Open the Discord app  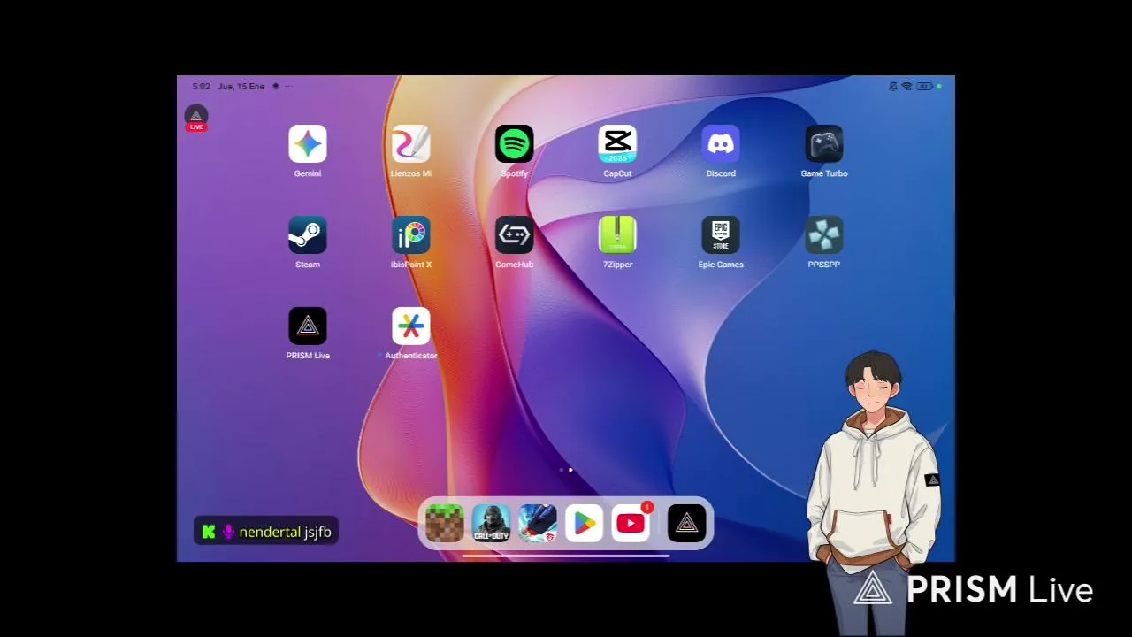tap(721, 144)
